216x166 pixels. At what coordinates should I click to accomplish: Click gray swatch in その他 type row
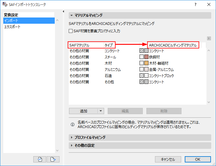point(146,82)
